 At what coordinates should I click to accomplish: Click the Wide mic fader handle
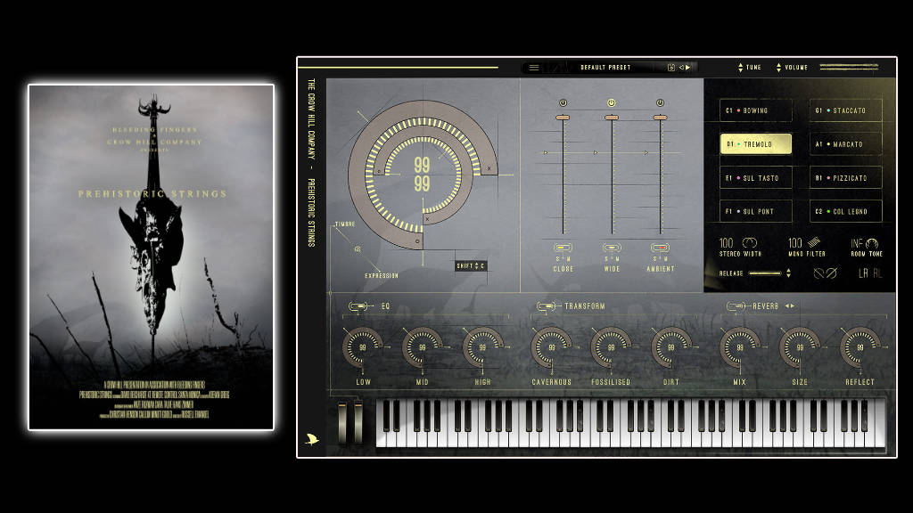pyautogui.click(x=612, y=117)
